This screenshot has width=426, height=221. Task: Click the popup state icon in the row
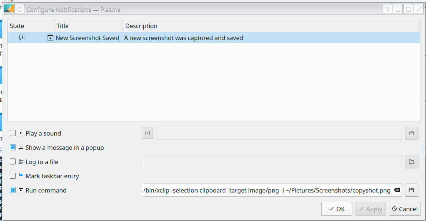click(22, 37)
